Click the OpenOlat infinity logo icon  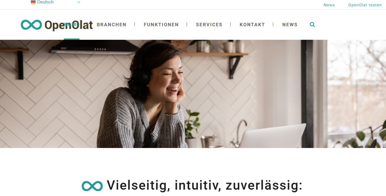pos(31,25)
